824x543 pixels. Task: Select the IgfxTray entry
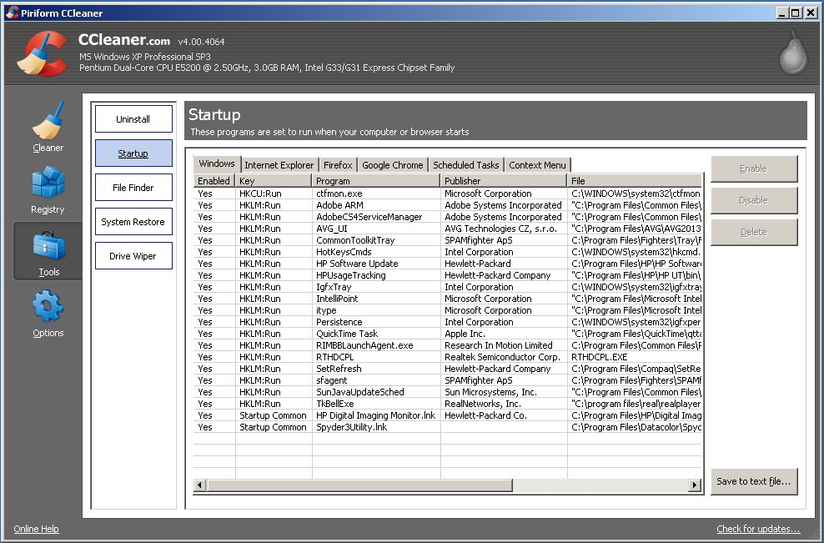pos(448,287)
